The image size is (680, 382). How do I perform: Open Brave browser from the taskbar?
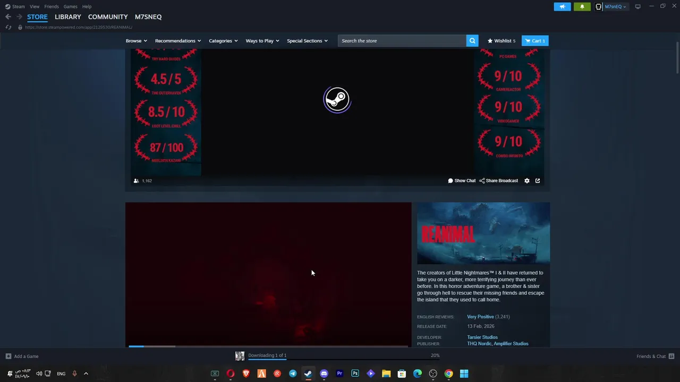tap(246, 374)
